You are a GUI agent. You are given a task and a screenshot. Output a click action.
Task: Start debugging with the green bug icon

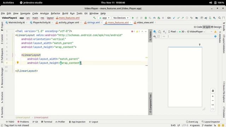pos(146,18)
